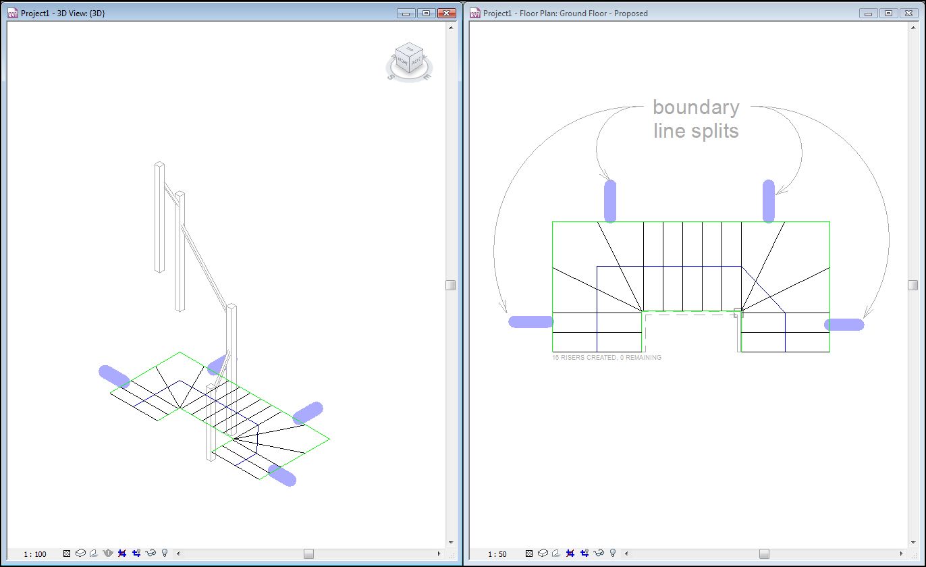Click the "16 RISERS CREATED, 0 REMAINING" text

coord(607,358)
